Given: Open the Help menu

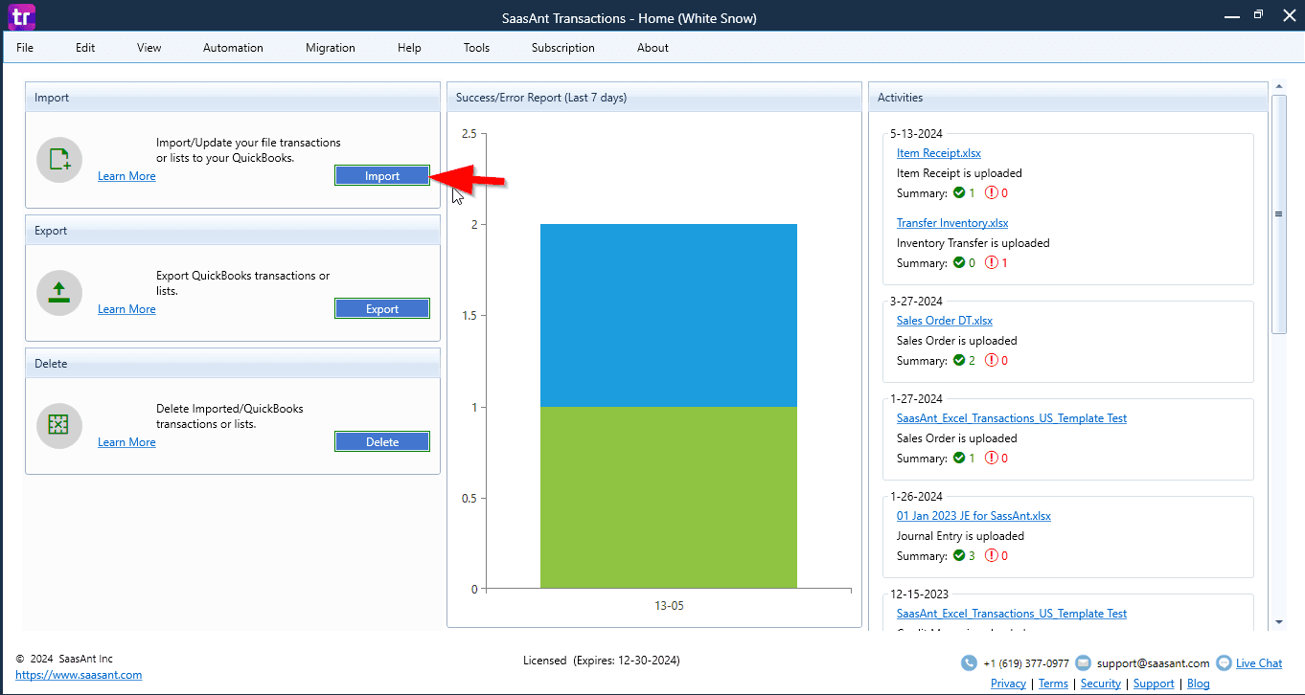Looking at the screenshot, I should coord(409,48).
